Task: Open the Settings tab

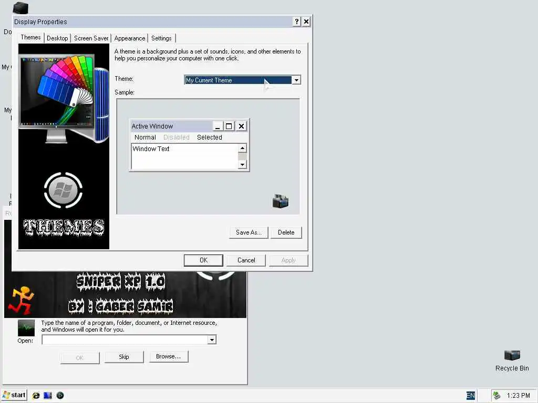Action: coord(161,38)
